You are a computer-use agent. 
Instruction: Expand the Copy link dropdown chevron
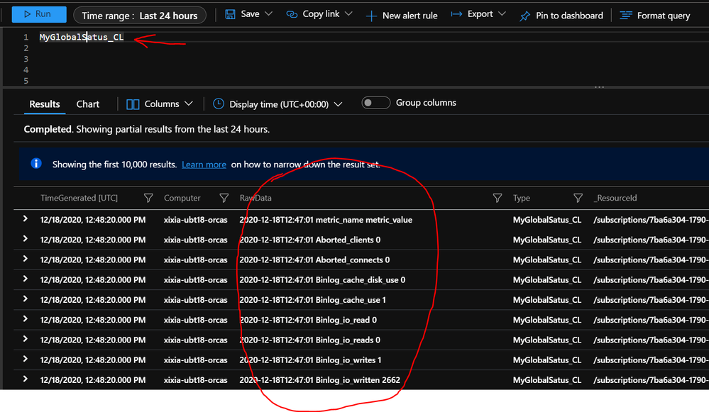(x=348, y=14)
